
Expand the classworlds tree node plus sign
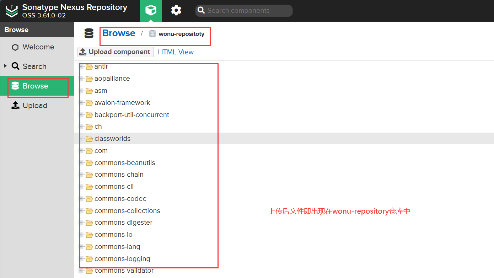coord(81,139)
